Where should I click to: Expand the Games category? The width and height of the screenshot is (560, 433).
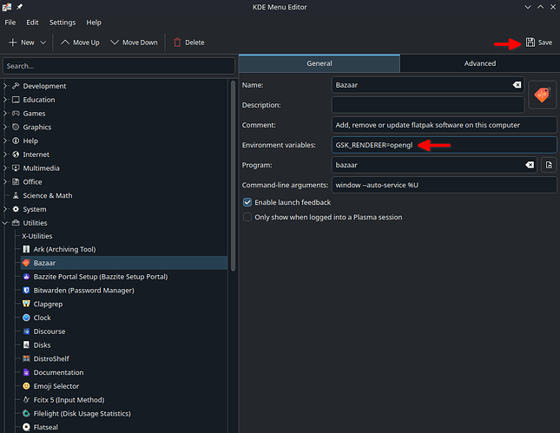(5, 113)
